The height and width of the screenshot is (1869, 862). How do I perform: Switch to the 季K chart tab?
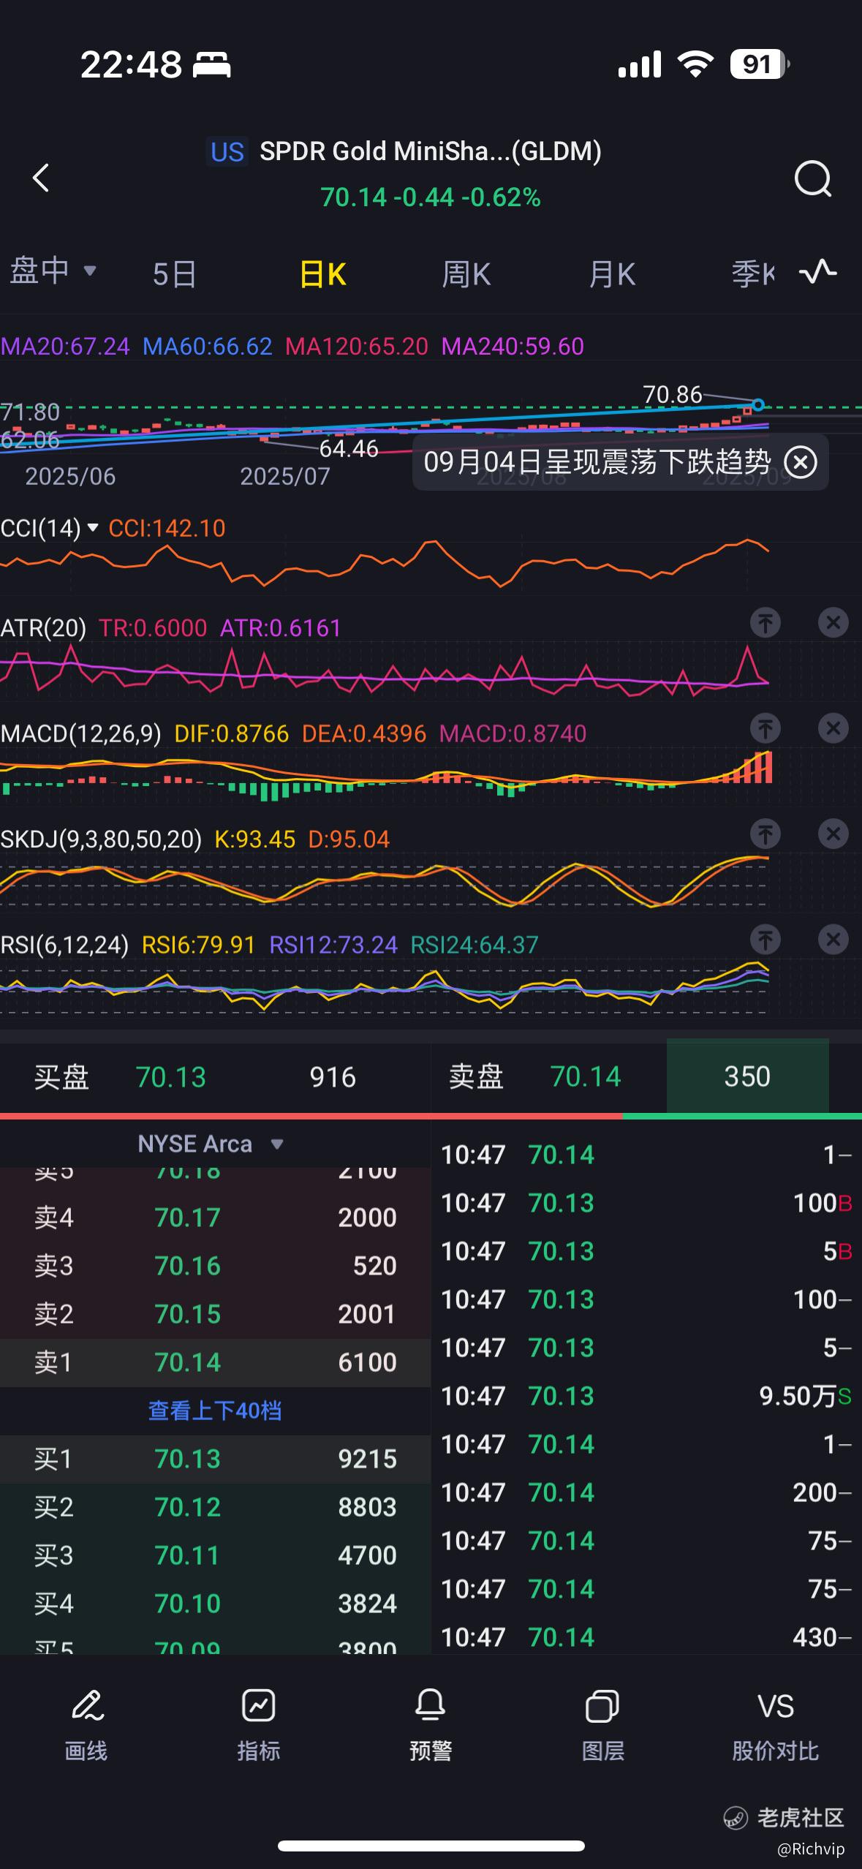(x=753, y=275)
